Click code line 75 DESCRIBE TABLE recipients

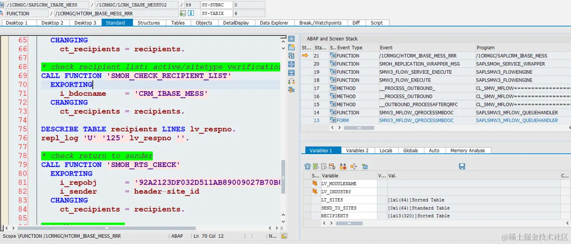(x=138, y=129)
